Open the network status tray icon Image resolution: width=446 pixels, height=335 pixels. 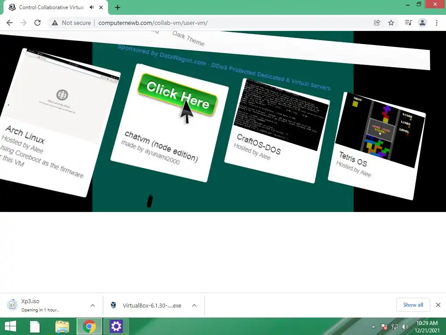click(x=395, y=327)
